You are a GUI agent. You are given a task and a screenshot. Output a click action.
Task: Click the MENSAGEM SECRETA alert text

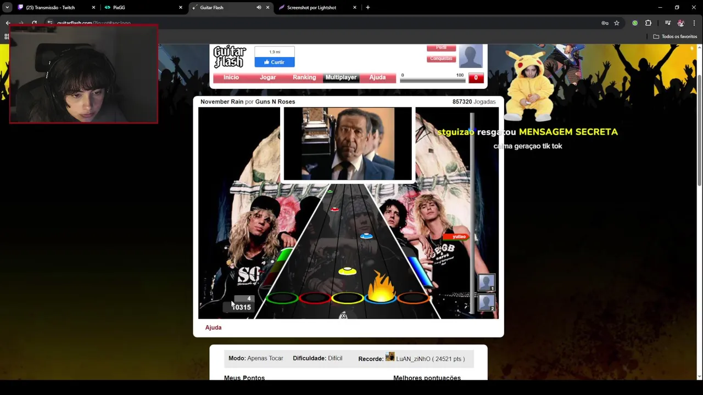tap(568, 132)
